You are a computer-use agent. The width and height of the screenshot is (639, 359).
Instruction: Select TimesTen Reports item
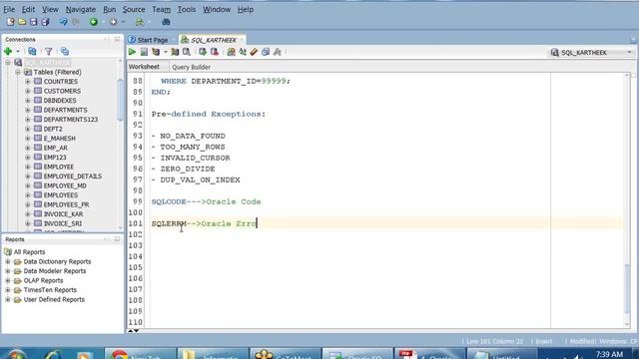(x=50, y=290)
